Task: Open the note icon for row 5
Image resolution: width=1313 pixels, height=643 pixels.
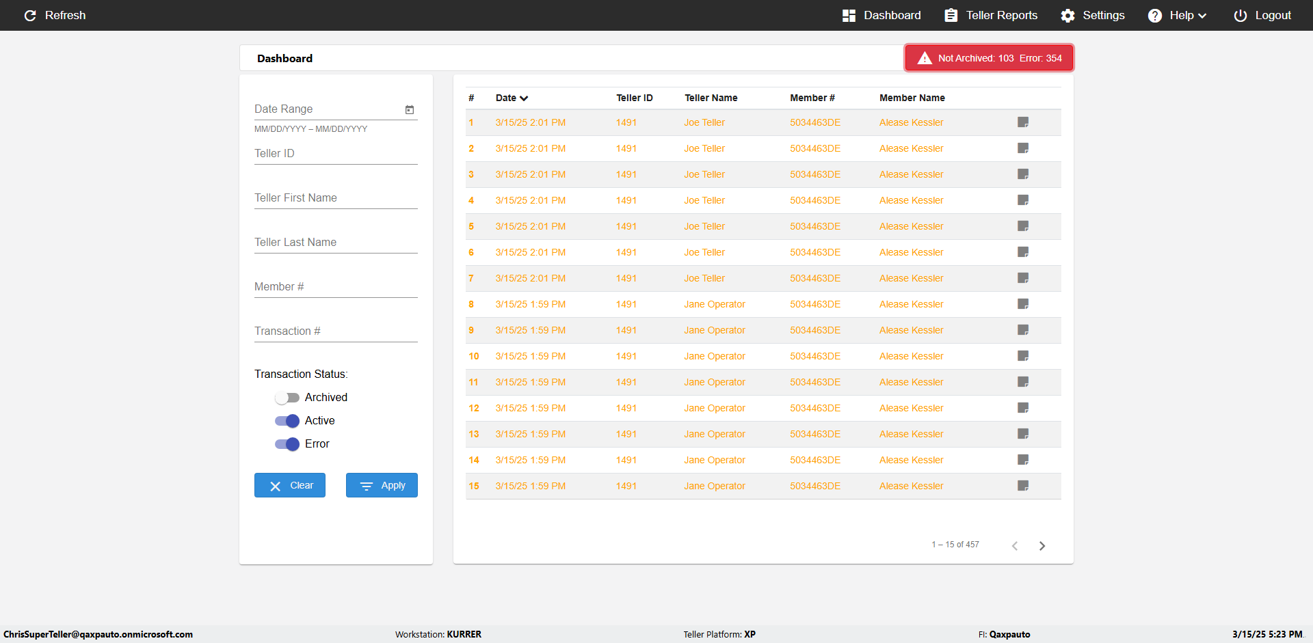Action: (x=1023, y=226)
